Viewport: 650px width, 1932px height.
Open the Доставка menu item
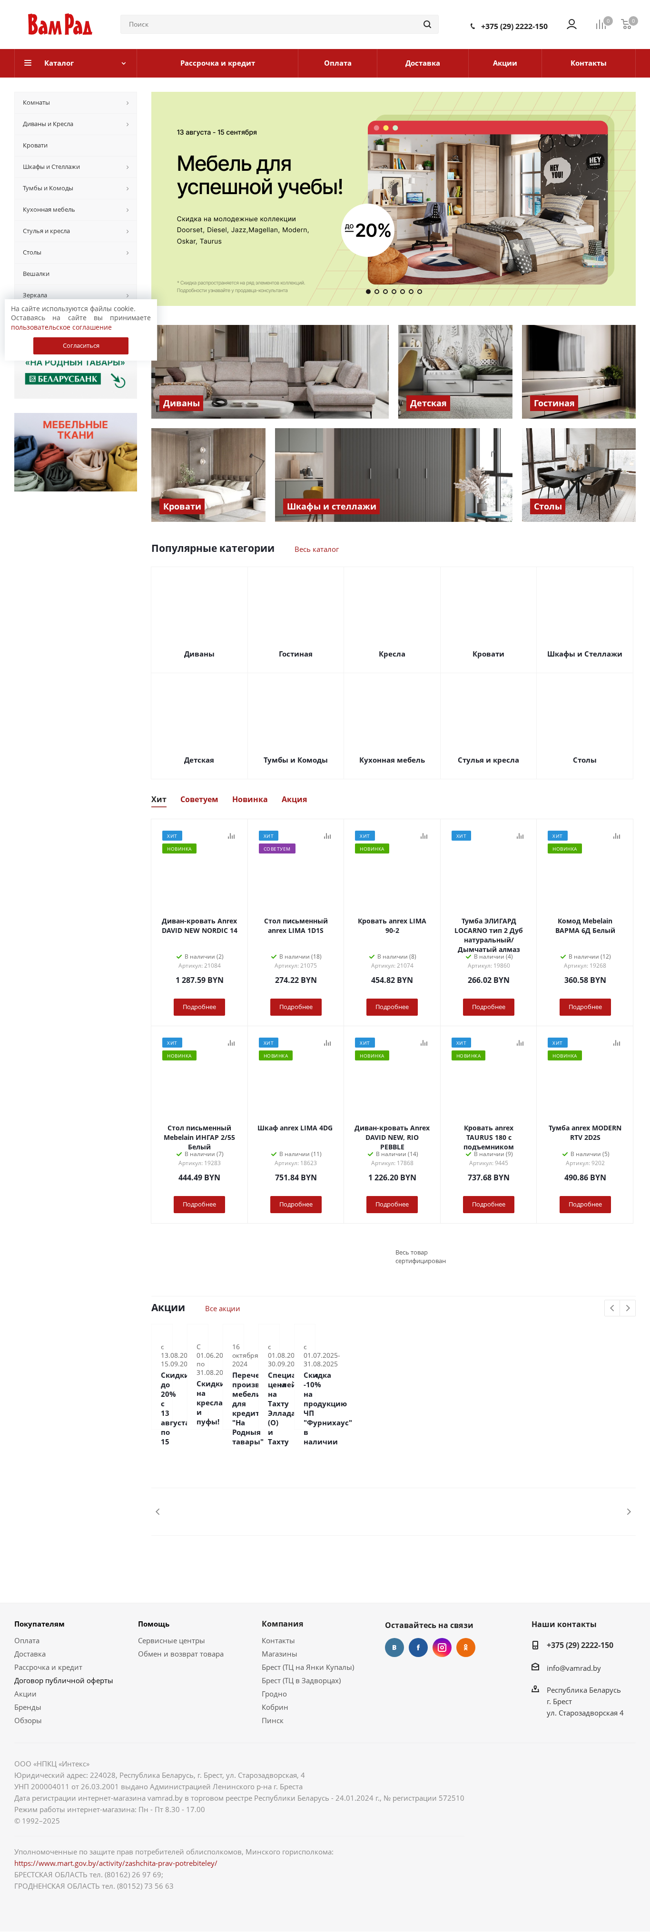(423, 63)
